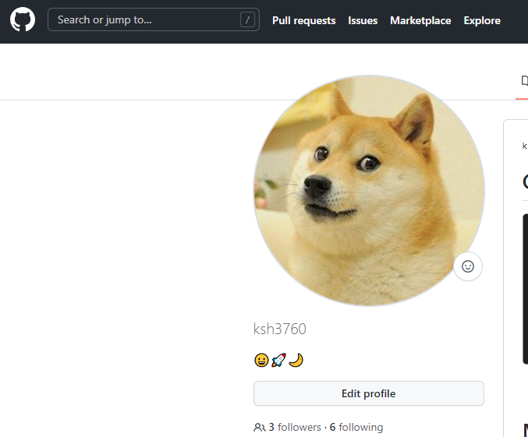Open Pull requests page

[x=303, y=20]
